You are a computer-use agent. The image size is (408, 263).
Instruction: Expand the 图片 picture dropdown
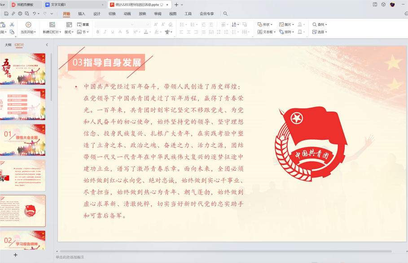[287, 24]
